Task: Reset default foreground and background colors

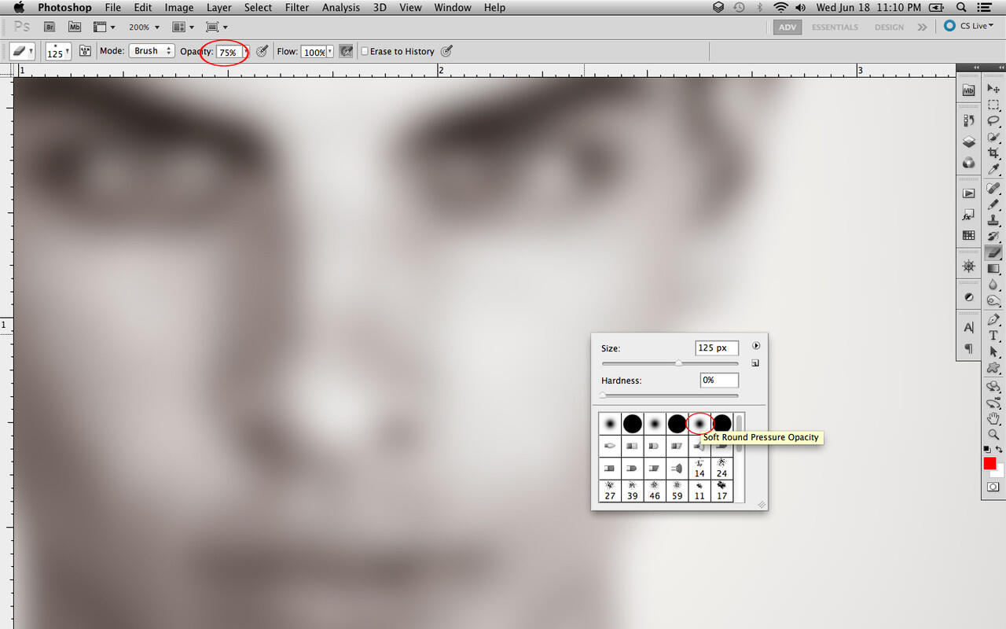Action: 987,449
